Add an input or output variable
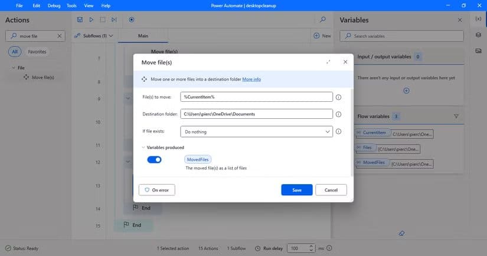The height and width of the screenshot is (256, 487). [406, 91]
